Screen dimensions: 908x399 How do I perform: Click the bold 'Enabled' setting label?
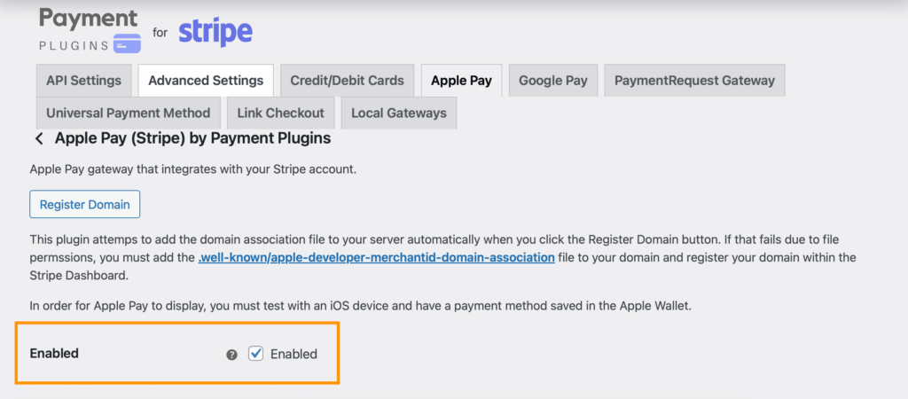point(54,353)
